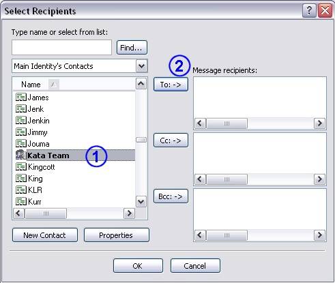Image resolution: width=335 pixels, height=283 pixels.
Task: Select the James contact card icon
Action: 21,98
